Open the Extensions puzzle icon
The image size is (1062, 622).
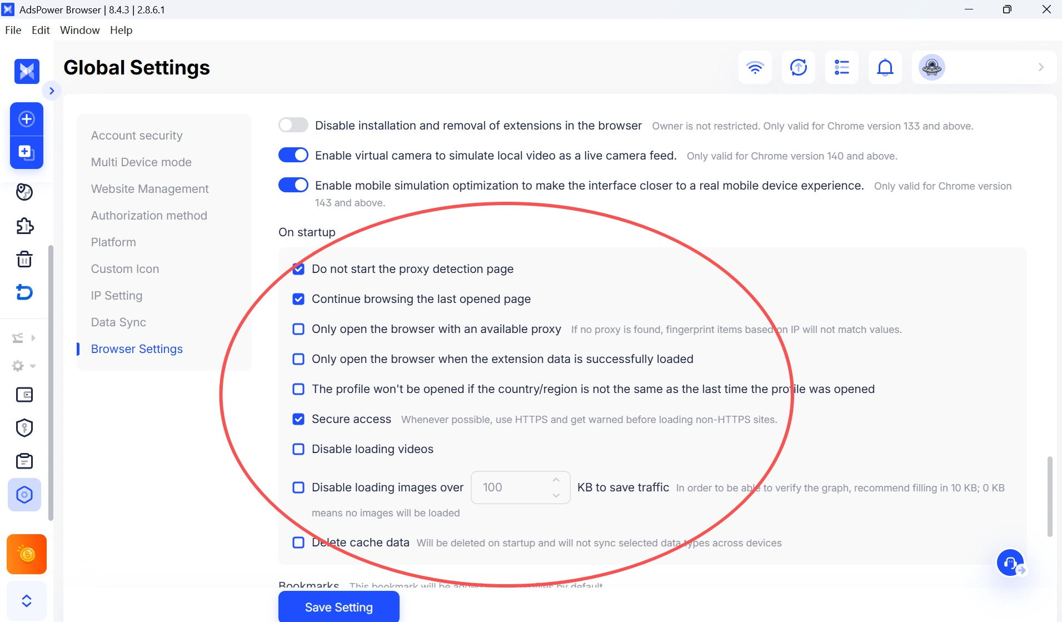point(24,226)
